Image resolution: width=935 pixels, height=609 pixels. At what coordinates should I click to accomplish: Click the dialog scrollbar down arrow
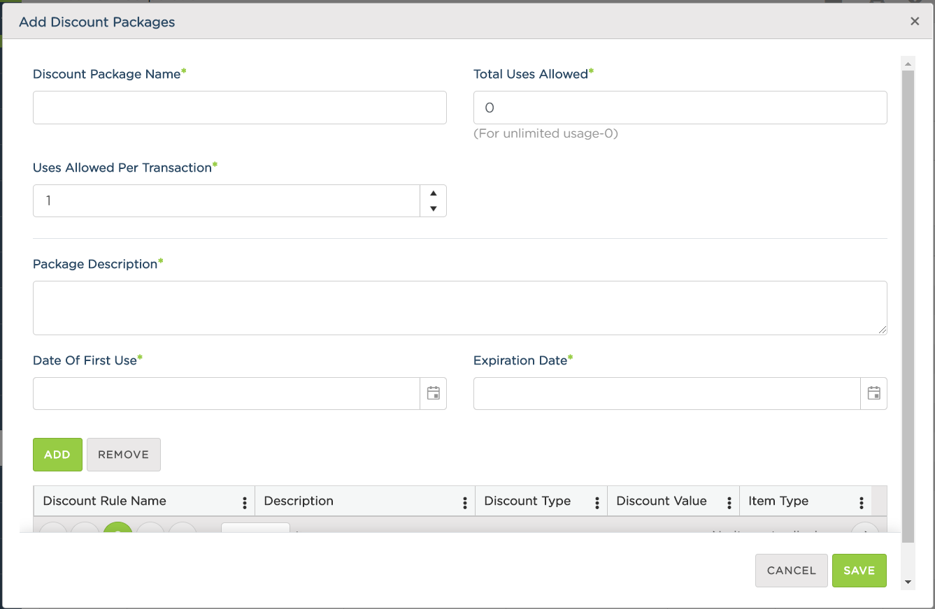[908, 582]
